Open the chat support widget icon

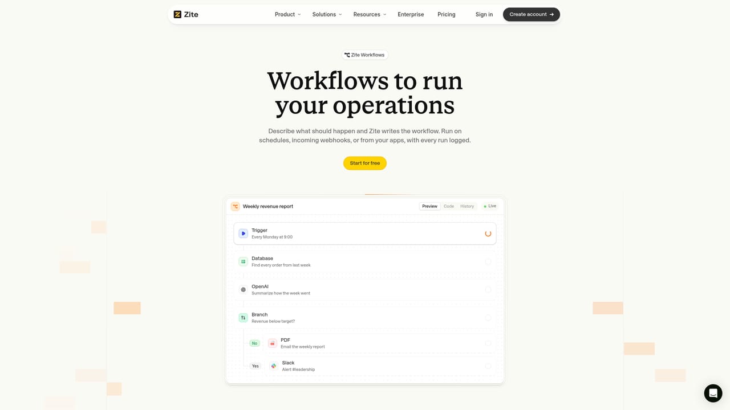(x=713, y=393)
